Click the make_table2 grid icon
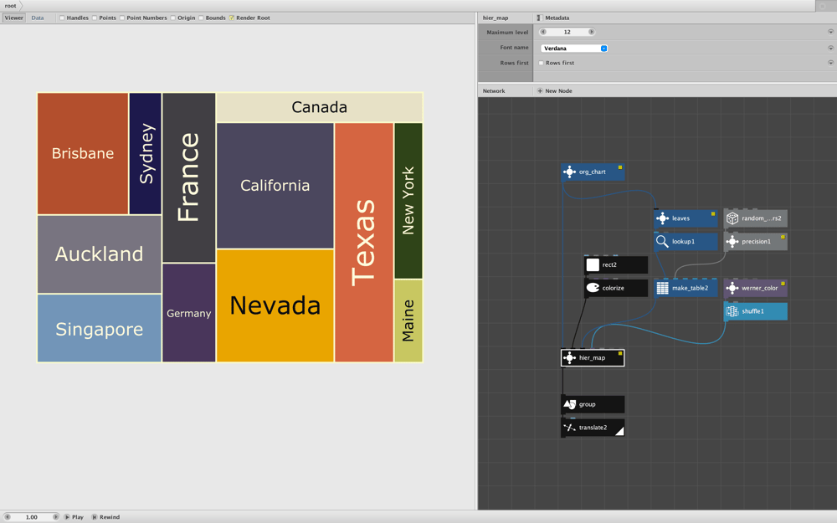 click(x=662, y=288)
